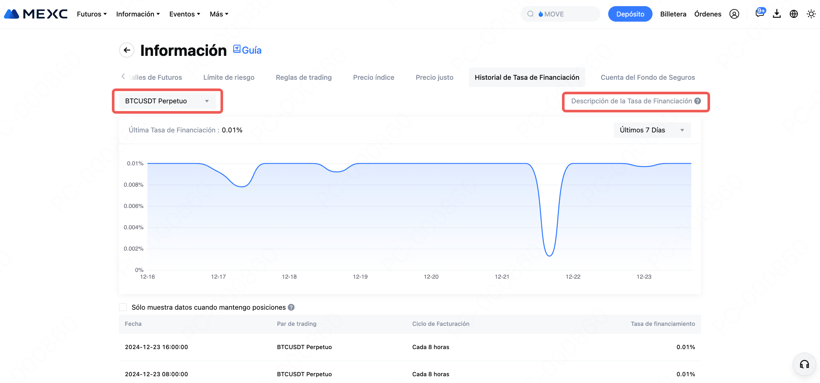Open the Detalles de Futuros tab
The image size is (820, 383).
tap(156, 78)
